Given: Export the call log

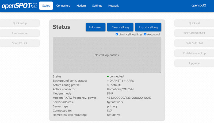Looking at the screenshot, I should [148, 27].
